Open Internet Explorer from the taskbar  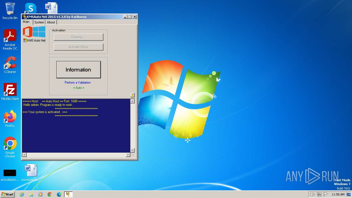pos(22,194)
